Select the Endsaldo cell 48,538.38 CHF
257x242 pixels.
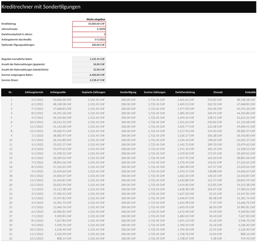246,100
